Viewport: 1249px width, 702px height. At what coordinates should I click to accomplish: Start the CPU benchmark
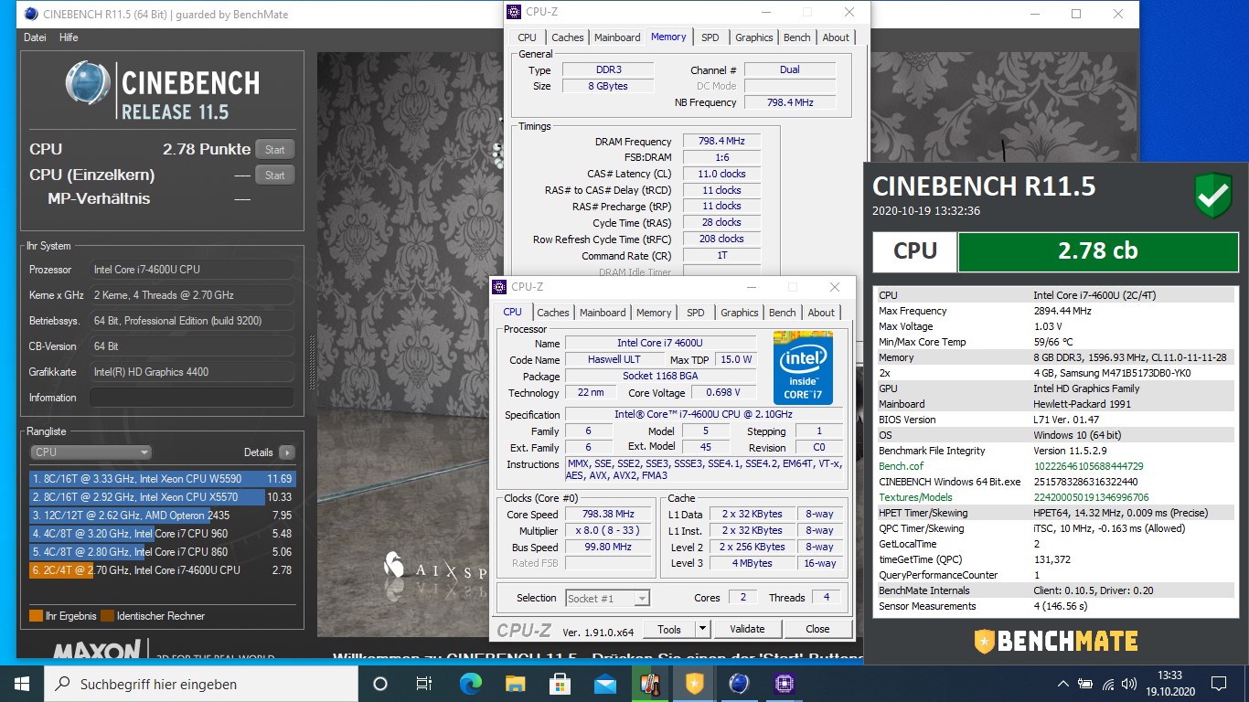point(275,150)
